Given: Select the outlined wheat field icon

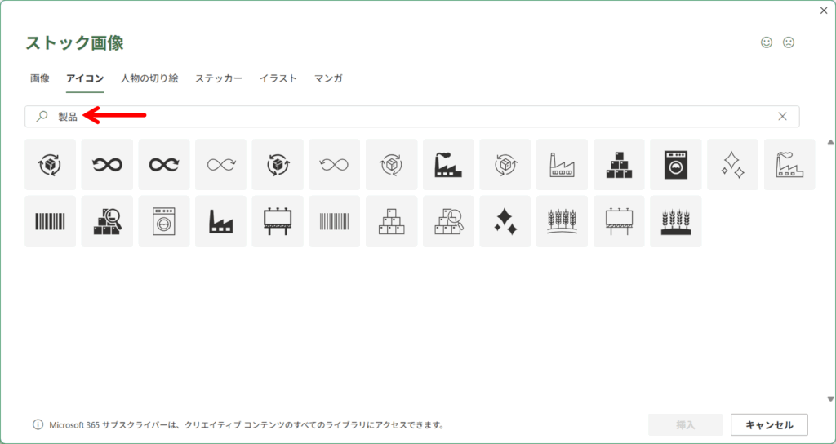Looking at the screenshot, I should (x=562, y=220).
